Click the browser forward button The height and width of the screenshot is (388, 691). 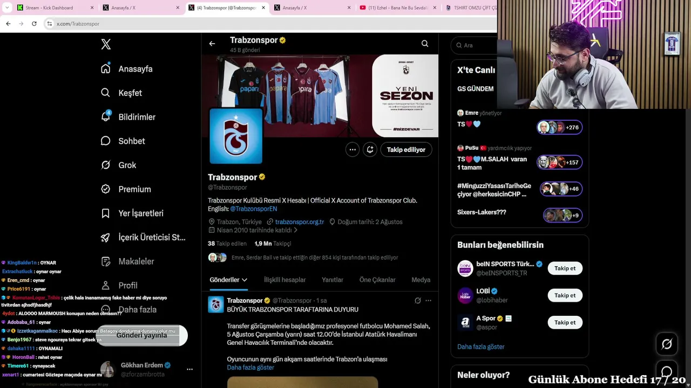[21, 24]
